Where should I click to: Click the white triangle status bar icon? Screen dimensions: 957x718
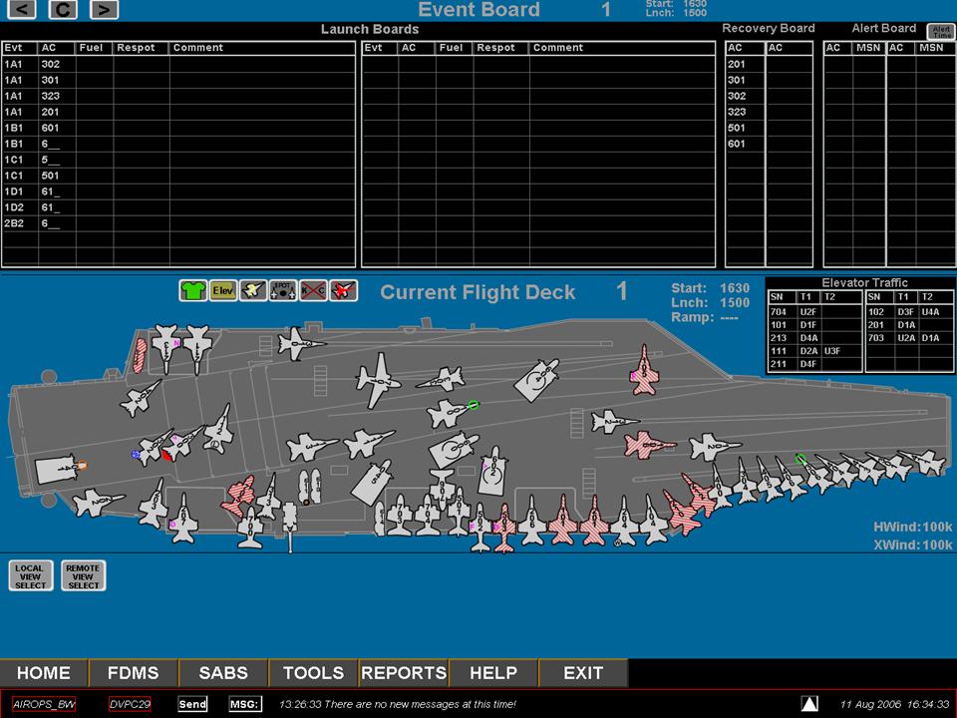tap(809, 704)
